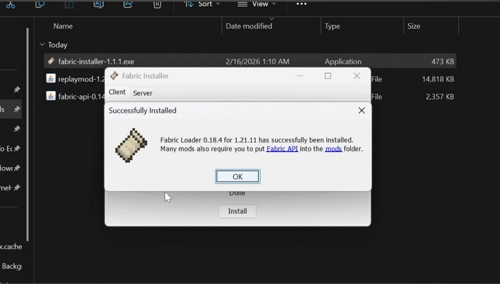Viewport: 500px width, 284px height.
Task: Click the 2,357 KB size cell
Action: [x=439, y=97]
